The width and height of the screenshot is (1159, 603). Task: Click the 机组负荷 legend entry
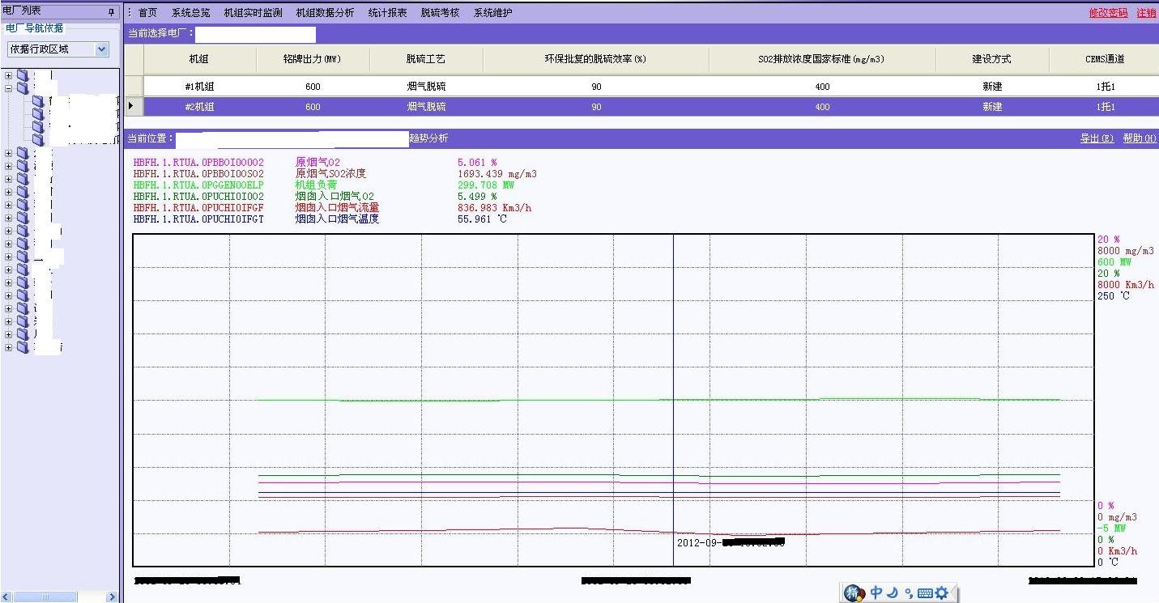[x=316, y=185]
